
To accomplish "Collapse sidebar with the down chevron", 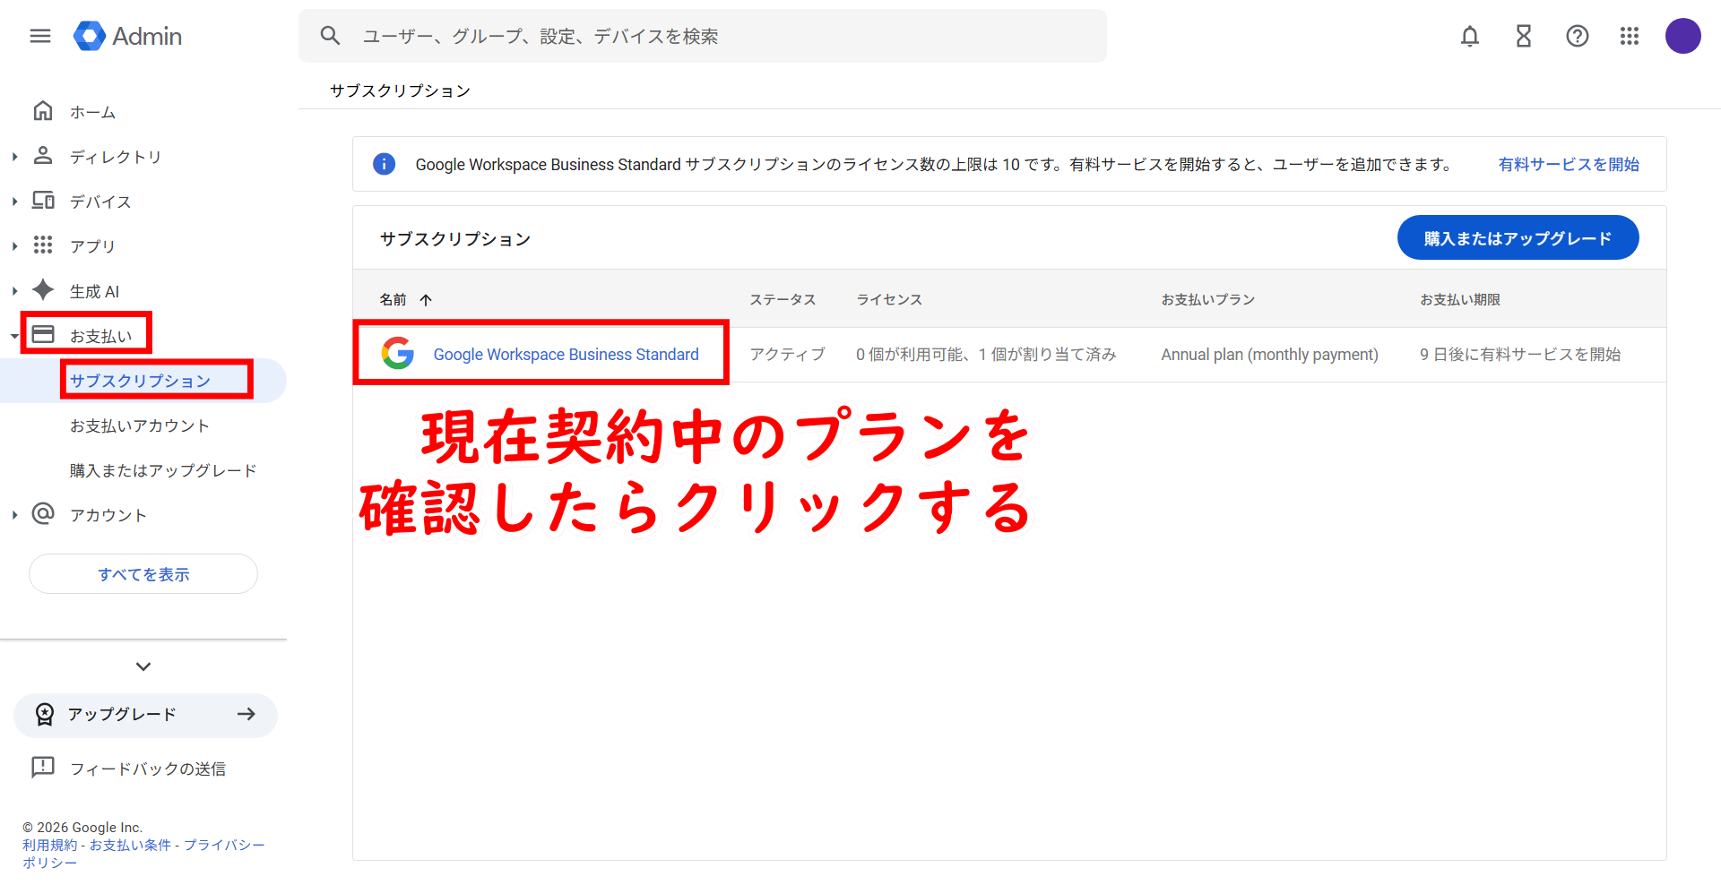I will [x=143, y=666].
